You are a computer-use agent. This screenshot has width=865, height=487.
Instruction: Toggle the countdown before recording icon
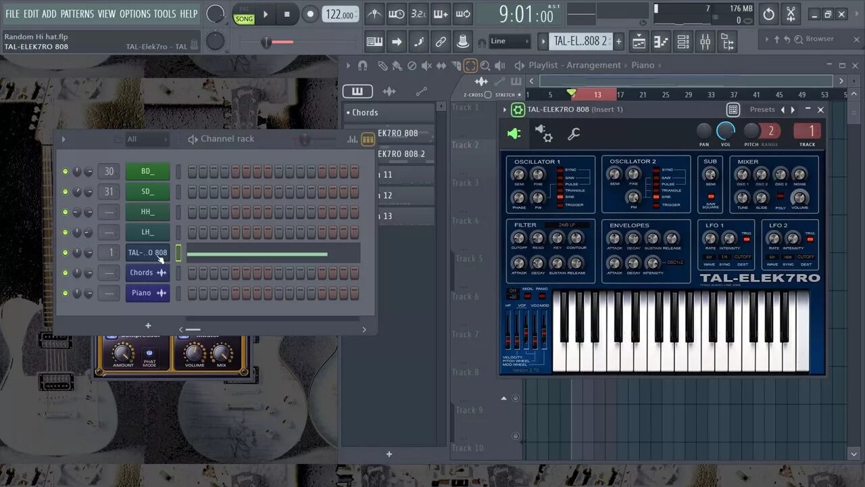[419, 14]
